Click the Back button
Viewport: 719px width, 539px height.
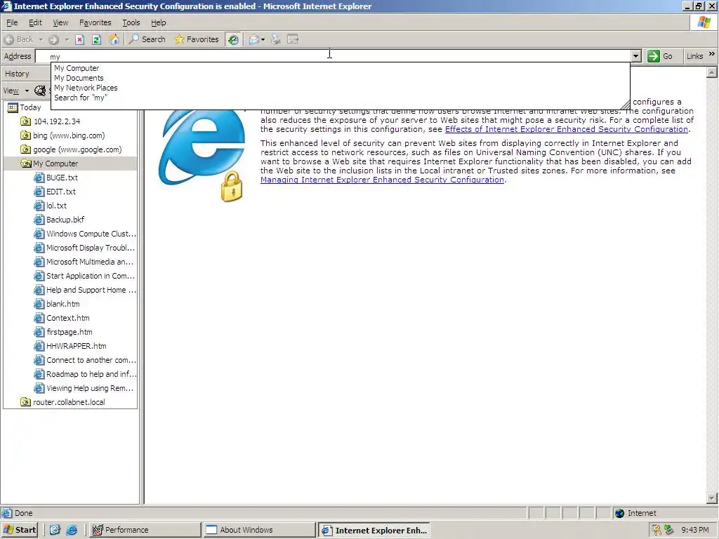click(x=19, y=39)
